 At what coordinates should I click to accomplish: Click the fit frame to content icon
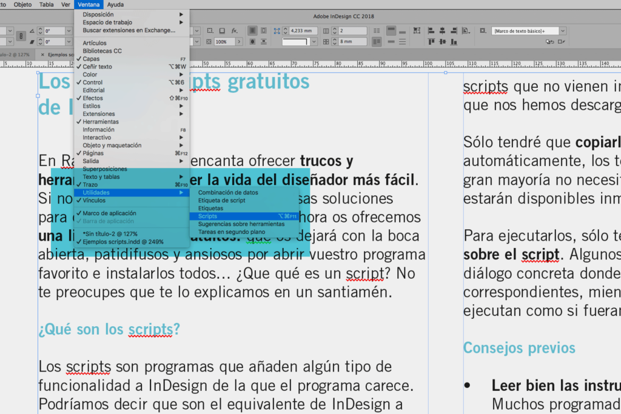(x=417, y=30)
